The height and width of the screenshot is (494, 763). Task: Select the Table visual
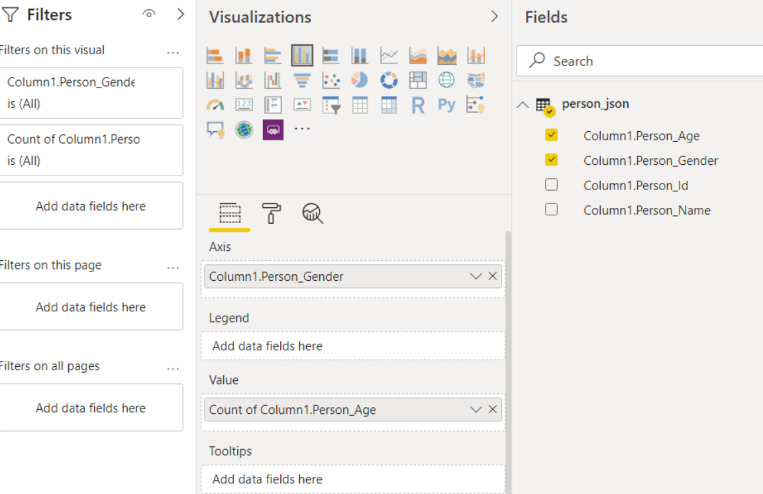pyautogui.click(x=360, y=105)
